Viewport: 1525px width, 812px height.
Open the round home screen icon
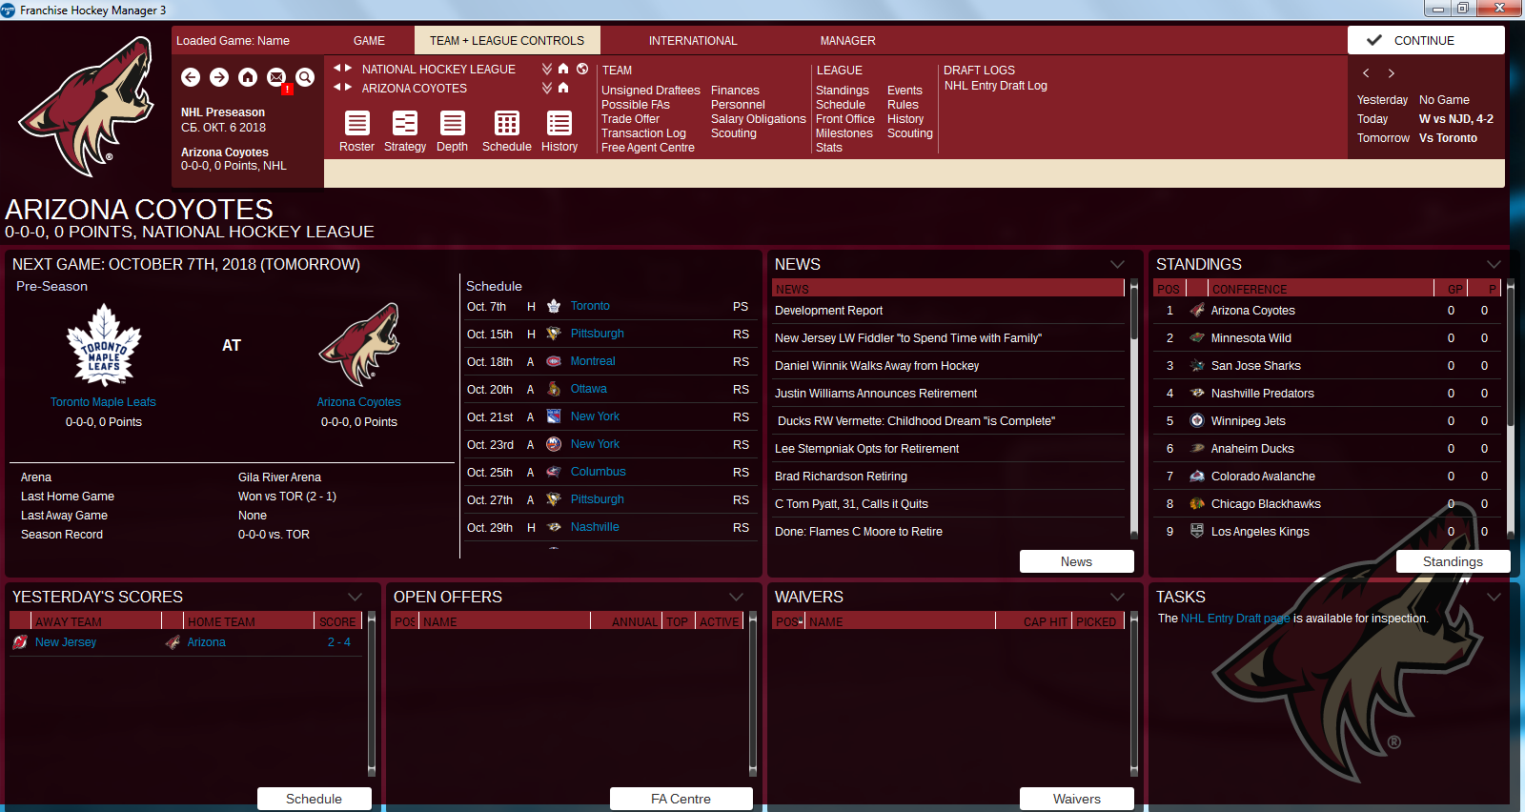point(248,77)
